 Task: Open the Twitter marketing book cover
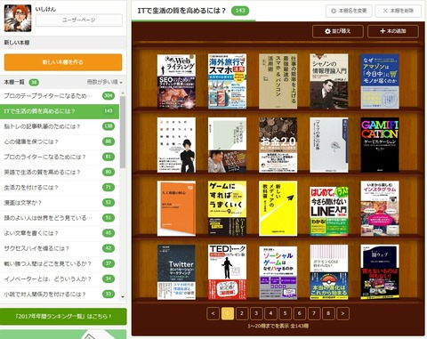tap(176, 272)
